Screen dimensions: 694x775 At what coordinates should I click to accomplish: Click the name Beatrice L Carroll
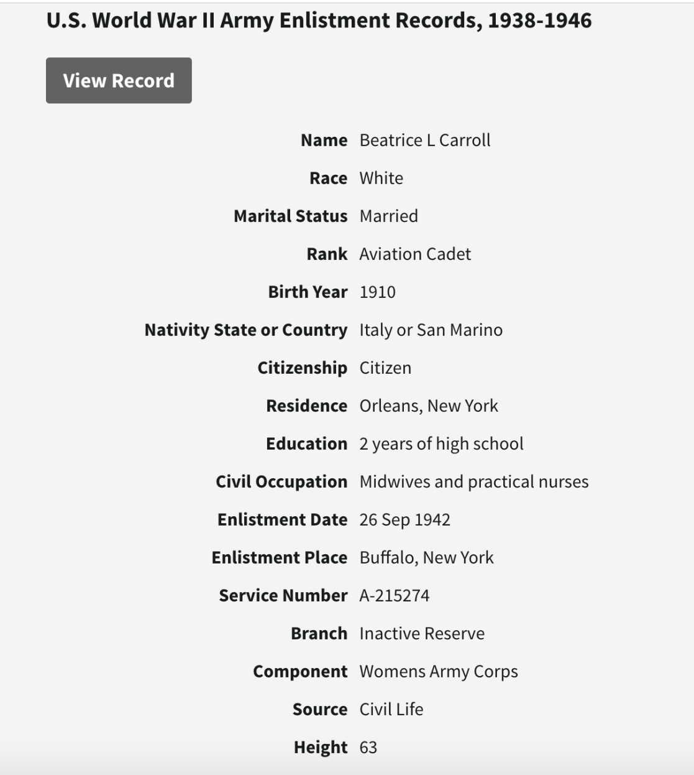click(x=425, y=141)
